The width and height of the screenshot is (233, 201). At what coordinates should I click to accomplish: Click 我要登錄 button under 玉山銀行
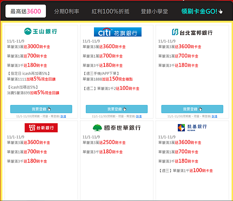41,109
